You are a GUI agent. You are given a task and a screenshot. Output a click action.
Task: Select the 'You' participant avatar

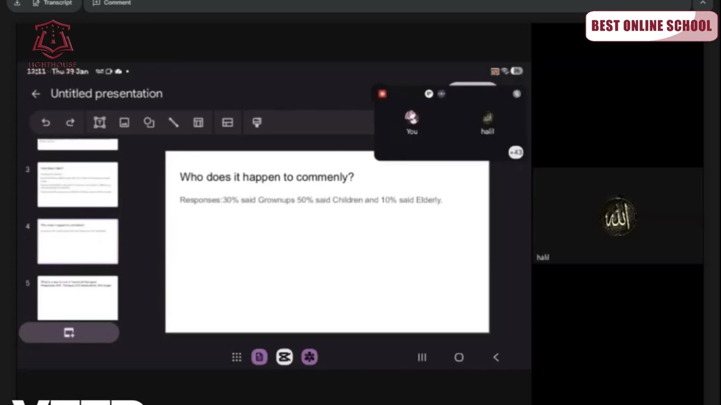pyautogui.click(x=412, y=118)
